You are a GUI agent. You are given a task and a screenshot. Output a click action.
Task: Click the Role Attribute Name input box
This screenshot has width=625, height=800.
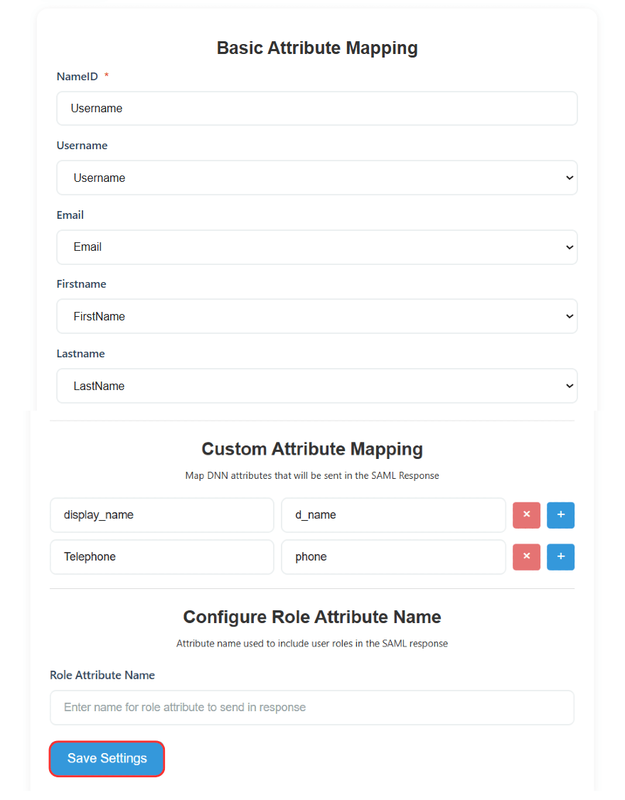(x=311, y=708)
